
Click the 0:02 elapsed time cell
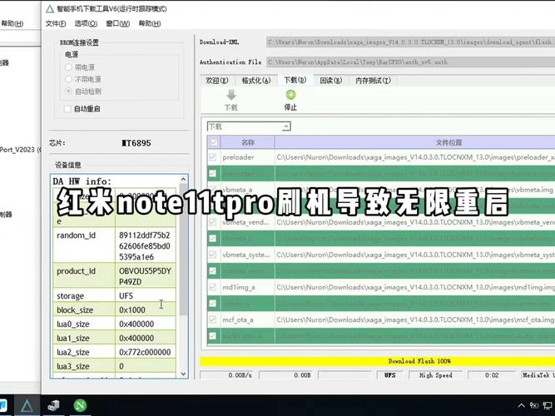492,375
